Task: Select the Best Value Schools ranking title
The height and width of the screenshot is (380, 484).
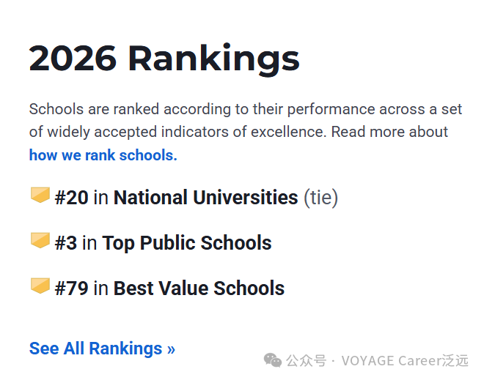Action: (199, 288)
